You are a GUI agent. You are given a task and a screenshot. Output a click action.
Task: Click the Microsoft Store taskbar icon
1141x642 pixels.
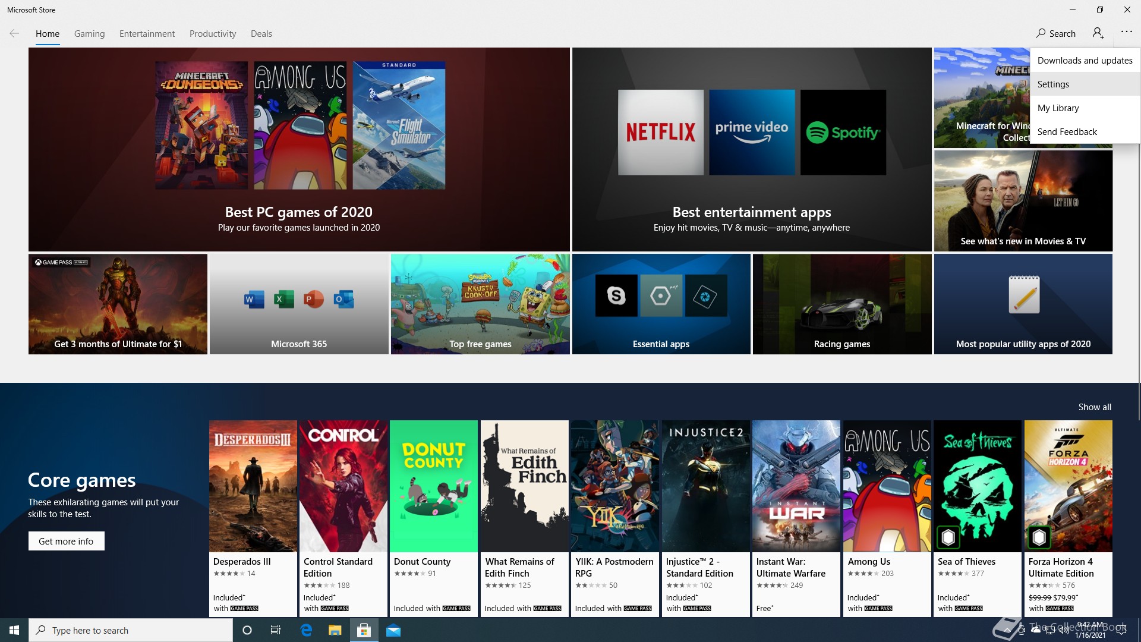[x=364, y=630]
